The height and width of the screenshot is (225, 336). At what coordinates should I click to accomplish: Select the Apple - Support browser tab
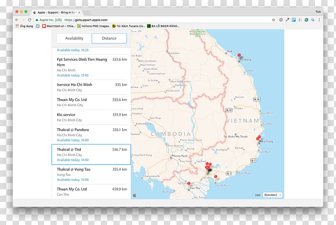coord(56,13)
